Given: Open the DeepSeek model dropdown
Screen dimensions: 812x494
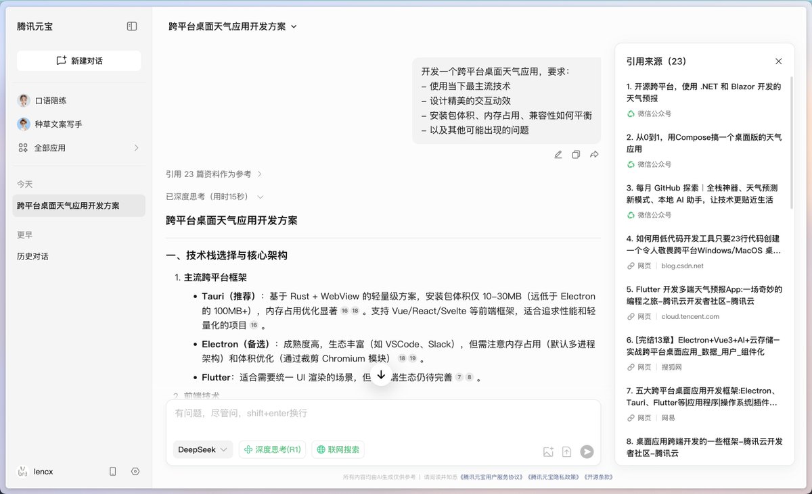Looking at the screenshot, I should point(203,449).
